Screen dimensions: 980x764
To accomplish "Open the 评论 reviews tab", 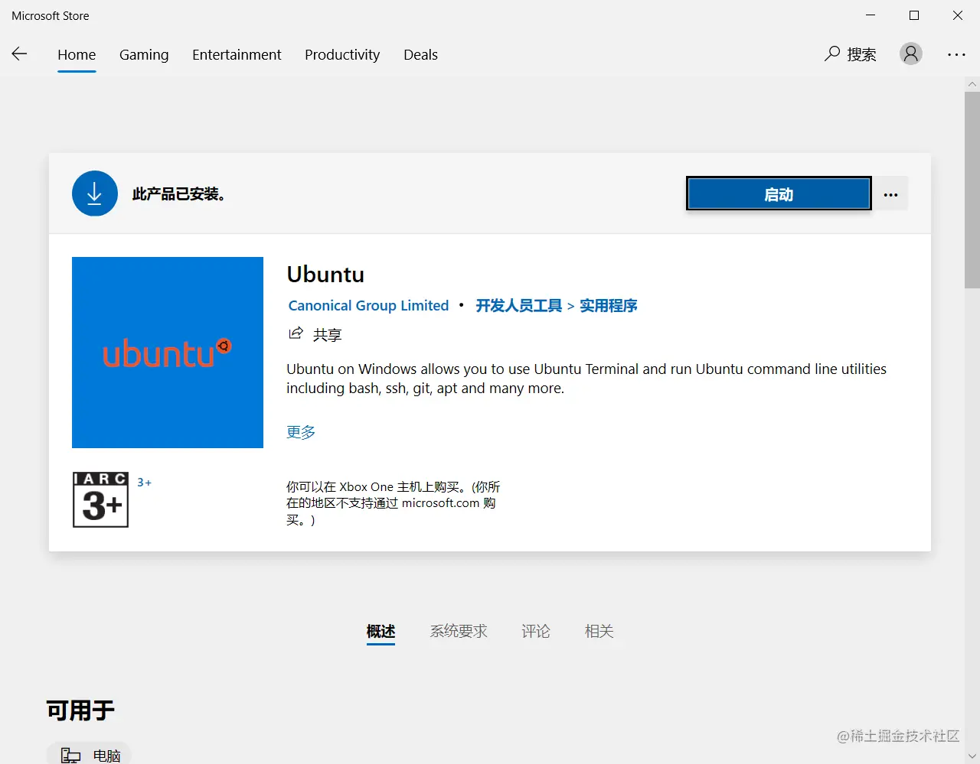I will pos(536,631).
